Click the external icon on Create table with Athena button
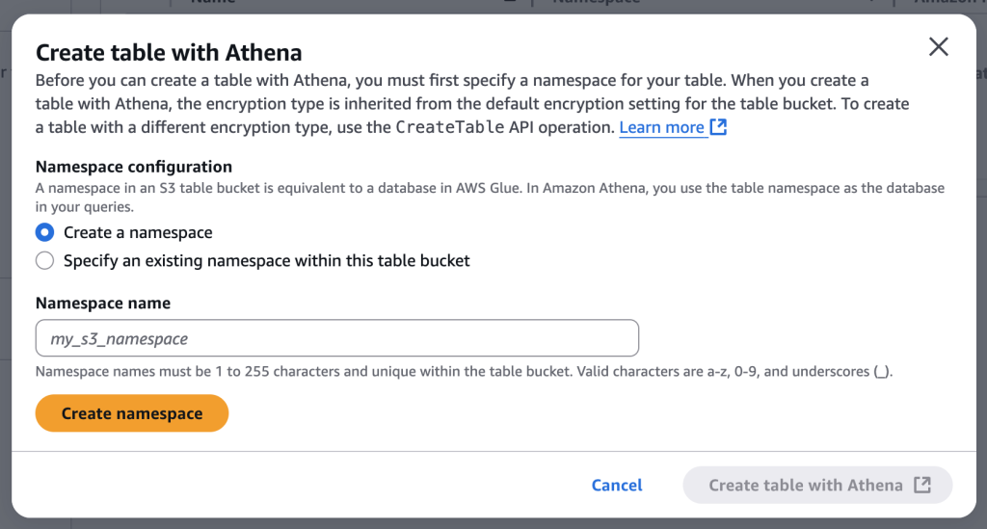 (x=922, y=485)
